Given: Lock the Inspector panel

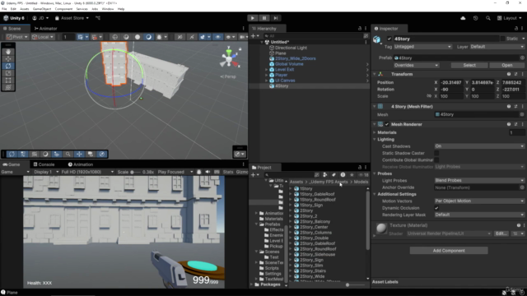Looking at the screenshot, I should (x=516, y=29).
